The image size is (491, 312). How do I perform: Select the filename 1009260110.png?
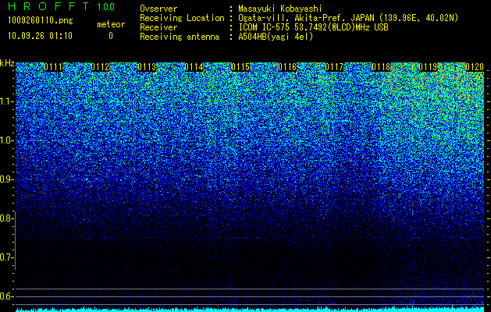40,21
